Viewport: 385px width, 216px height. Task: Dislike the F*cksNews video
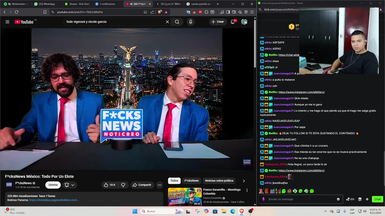coord(123,185)
